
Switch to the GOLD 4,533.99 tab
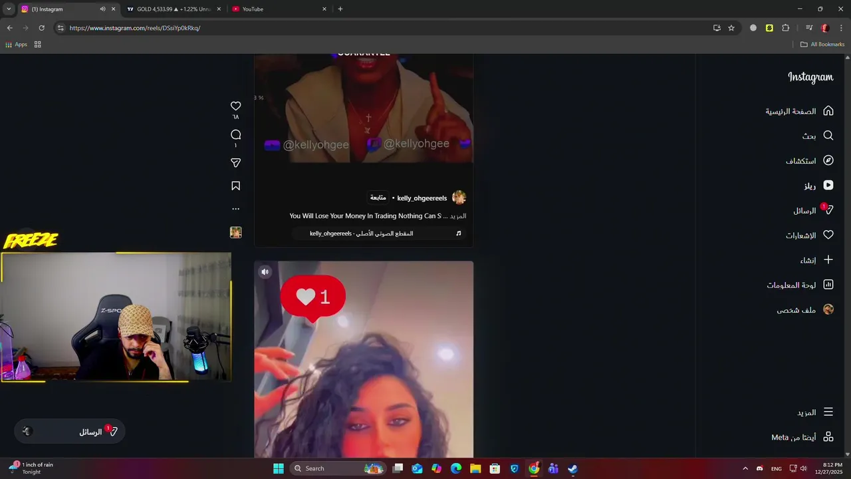pyautogui.click(x=173, y=9)
